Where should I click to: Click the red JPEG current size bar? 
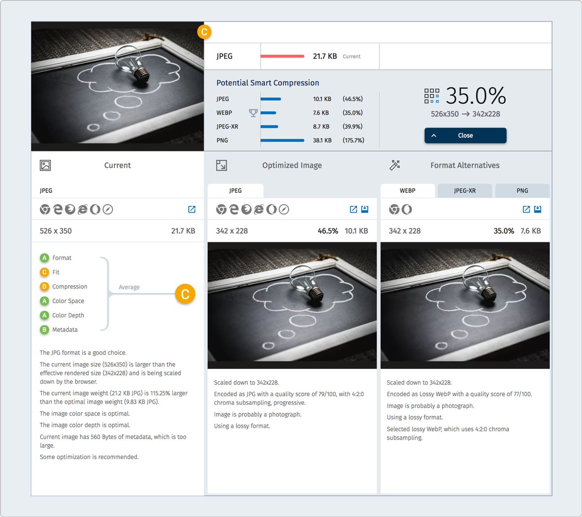click(282, 56)
